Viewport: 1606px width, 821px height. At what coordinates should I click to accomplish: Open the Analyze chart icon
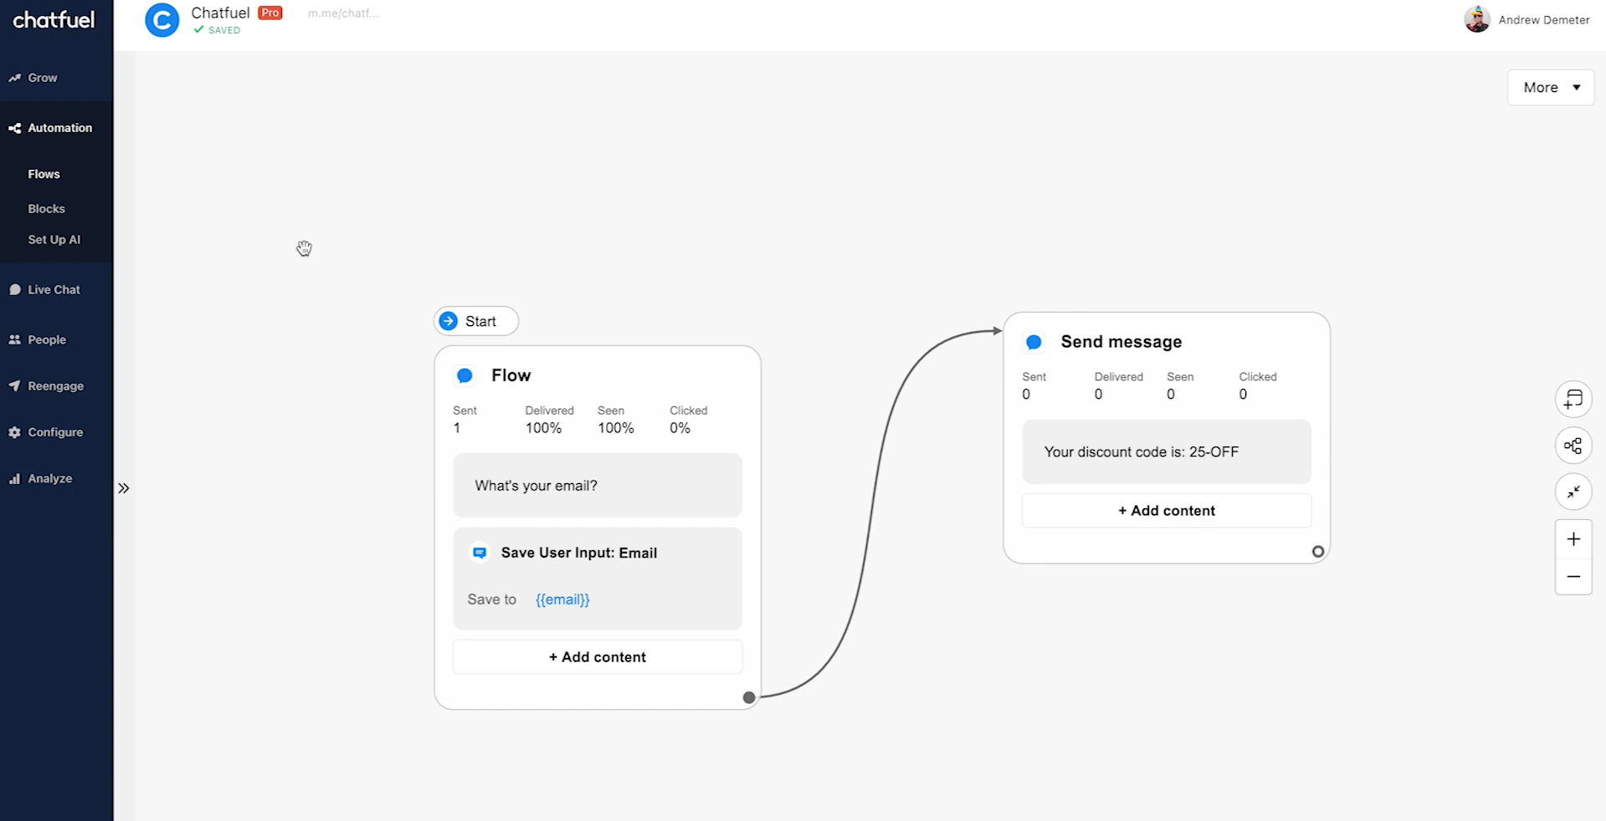pos(15,477)
